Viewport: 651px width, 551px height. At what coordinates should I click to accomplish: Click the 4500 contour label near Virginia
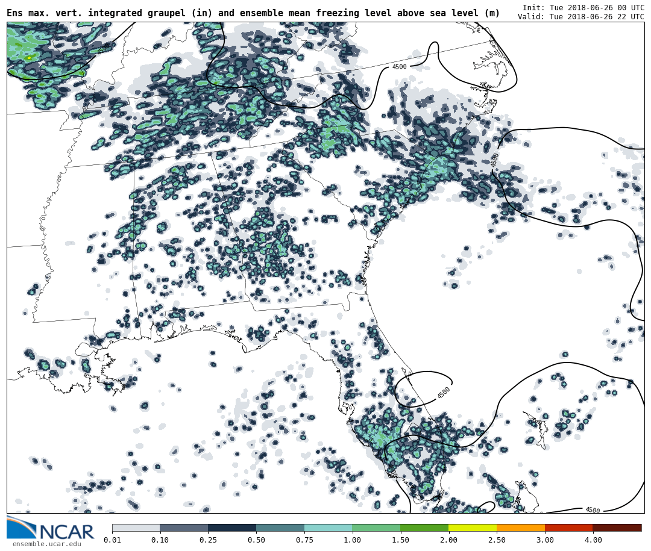(x=400, y=67)
